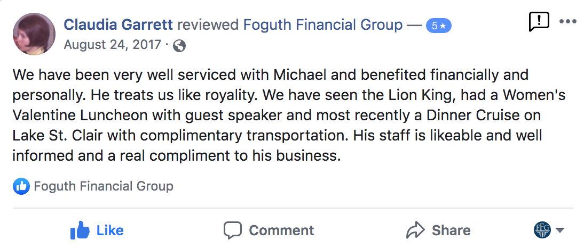This screenshot has width=584, height=248.
Task: Open Foguth Financial Group in reactions list
Action: pyautogui.click(x=104, y=186)
